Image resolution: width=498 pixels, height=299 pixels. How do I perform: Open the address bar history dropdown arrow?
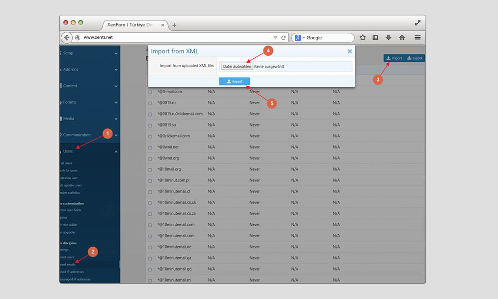point(275,38)
